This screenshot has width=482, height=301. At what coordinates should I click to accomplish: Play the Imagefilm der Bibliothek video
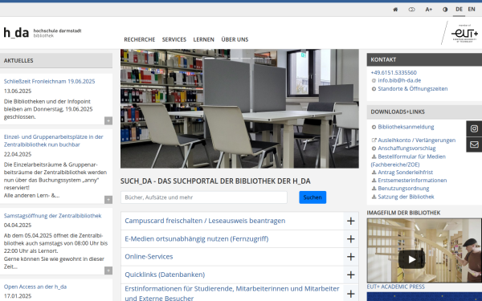point(411,259)
